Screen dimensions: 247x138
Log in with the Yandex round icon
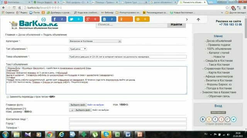(221, 119)
